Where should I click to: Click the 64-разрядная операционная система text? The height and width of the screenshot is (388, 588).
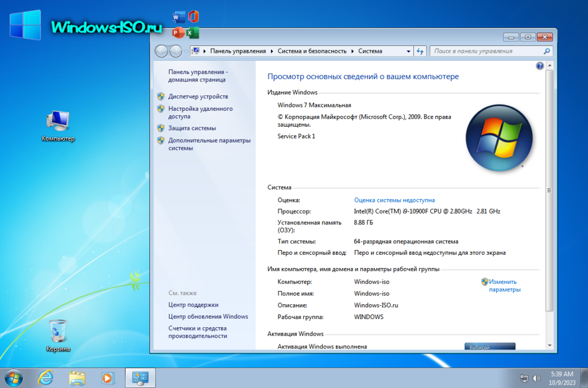pyautogui.click(x=406, y=242)
